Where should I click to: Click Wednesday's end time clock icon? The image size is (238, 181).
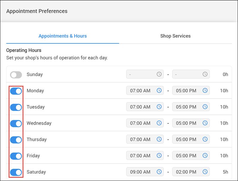coord(205,123)
